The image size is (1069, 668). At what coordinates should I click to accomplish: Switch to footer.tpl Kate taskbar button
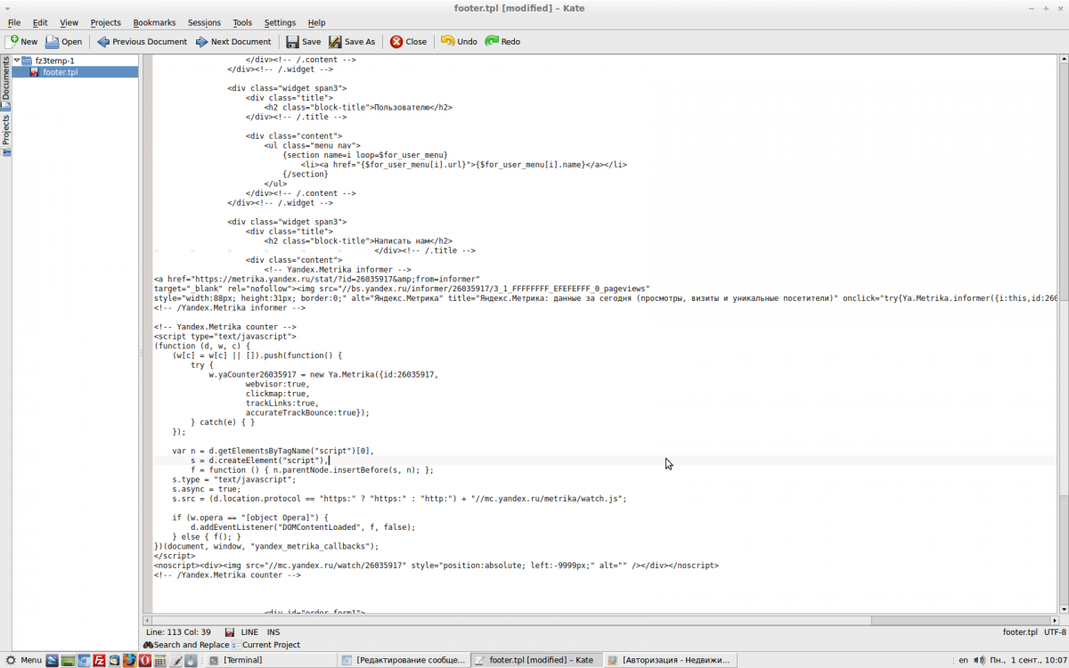pyautogui.click(x=536, y=660)
